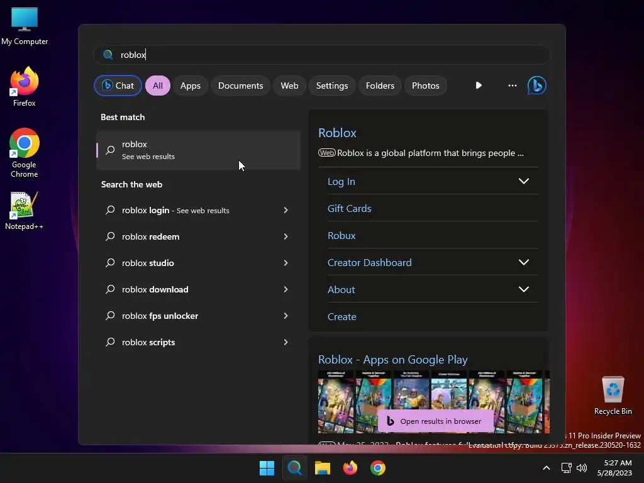Open the Log In link
644x483 pixels.
click(x=341, y=182)
